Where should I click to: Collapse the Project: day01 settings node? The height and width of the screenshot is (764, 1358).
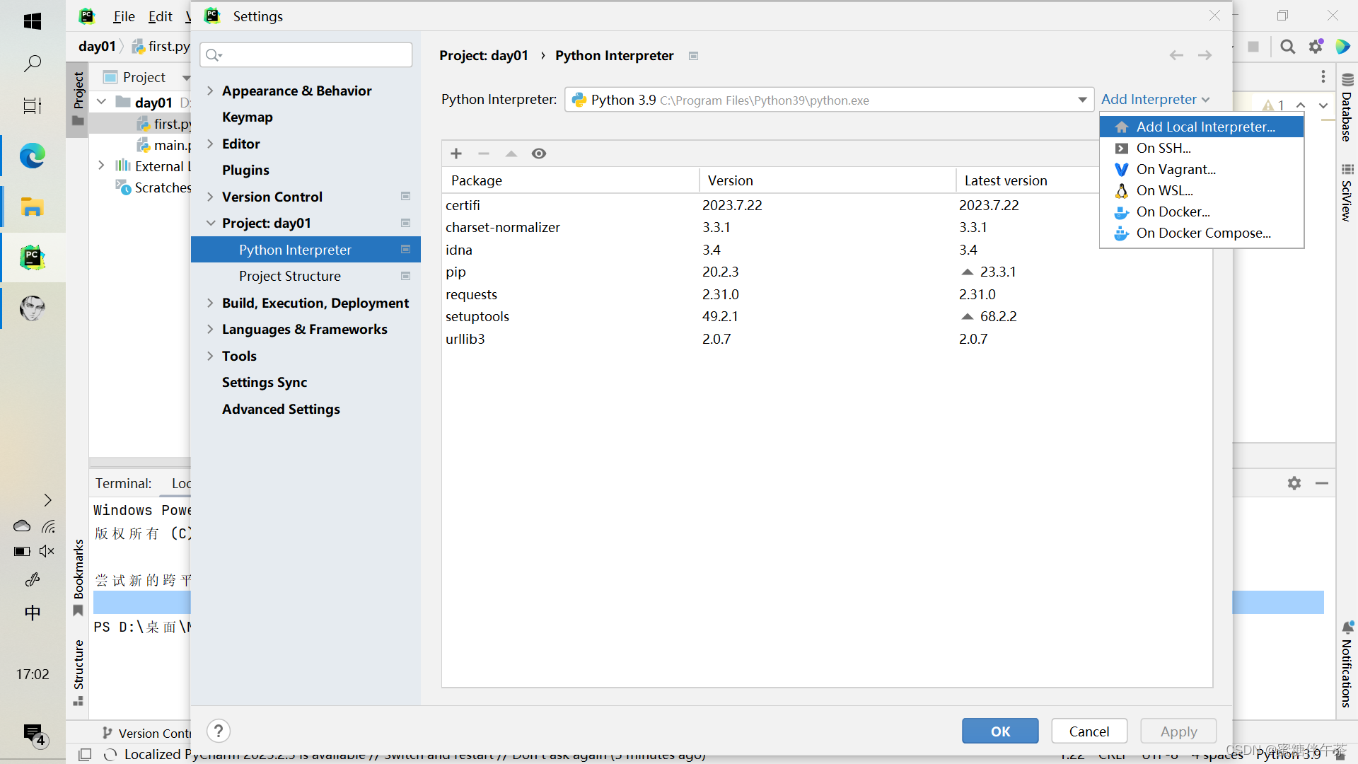[x=210, y=223]
